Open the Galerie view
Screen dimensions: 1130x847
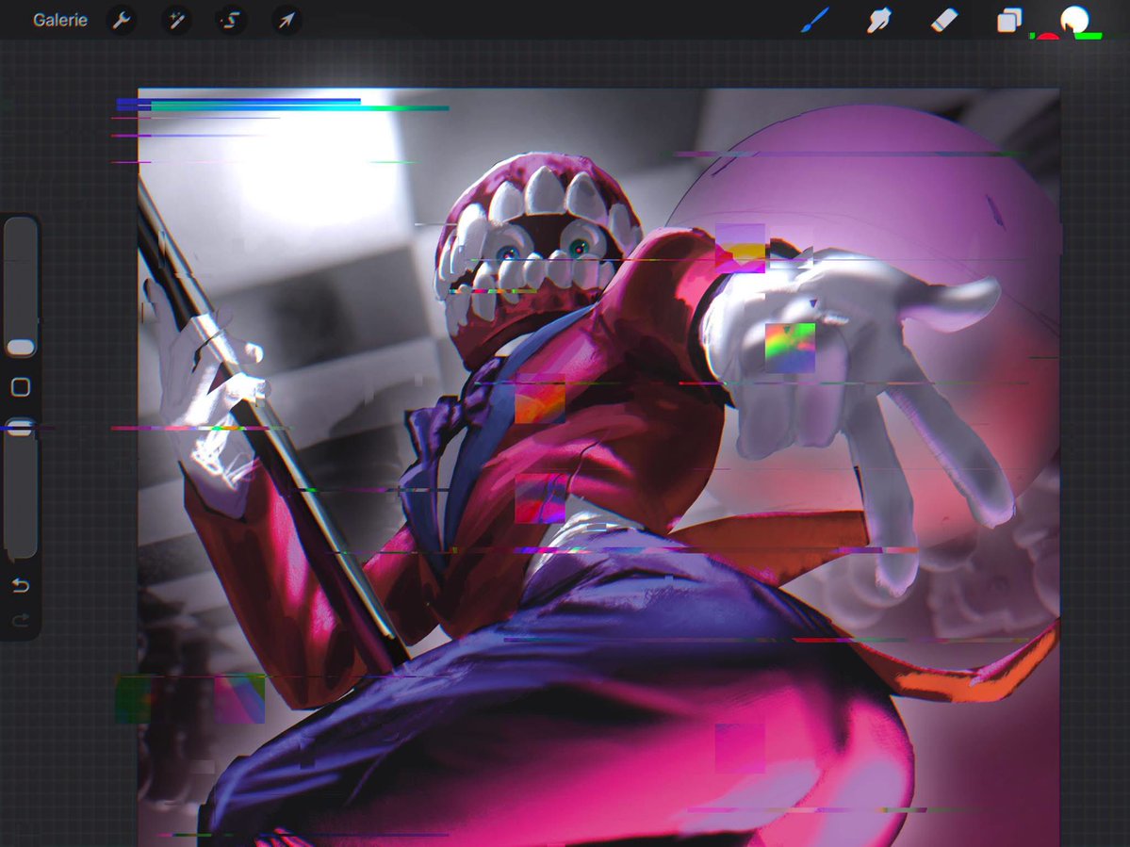59,20
